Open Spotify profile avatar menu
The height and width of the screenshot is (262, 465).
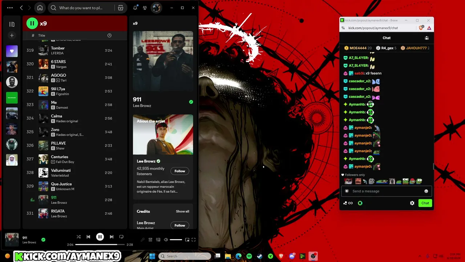click(156, 8)
